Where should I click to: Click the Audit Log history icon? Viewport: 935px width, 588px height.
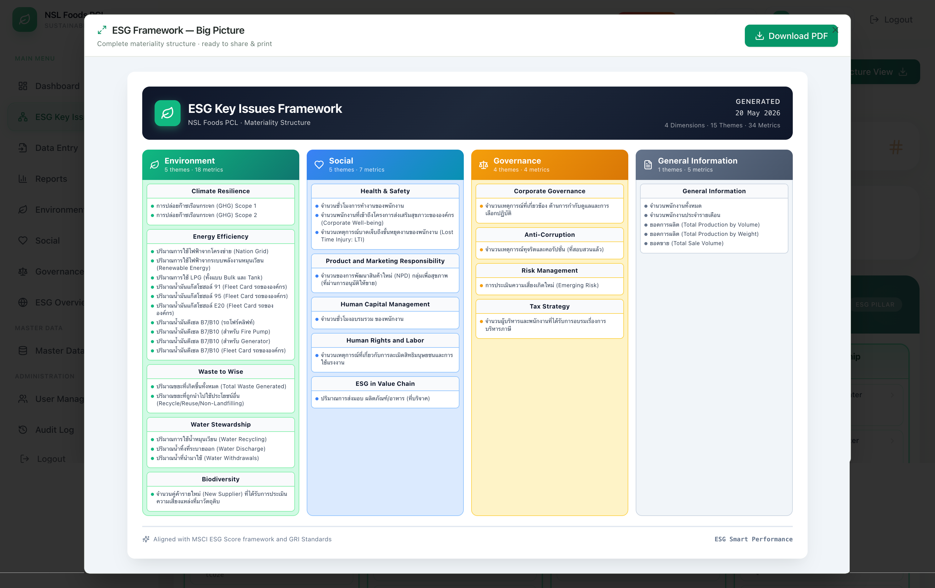tap(23, 430)
